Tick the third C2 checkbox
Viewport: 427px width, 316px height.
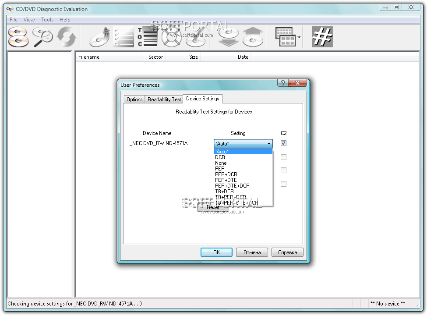(283, 170)
